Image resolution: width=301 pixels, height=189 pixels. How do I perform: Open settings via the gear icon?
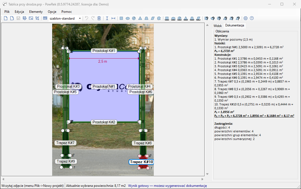(x=246, y=19)
